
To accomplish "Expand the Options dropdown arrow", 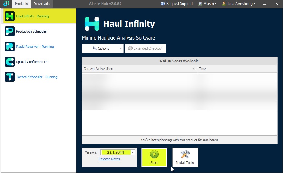I will [121, 49].
